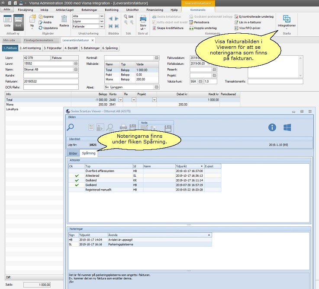
Task: Close the Leverantörsfakturor tab
Action: (93, 41)
